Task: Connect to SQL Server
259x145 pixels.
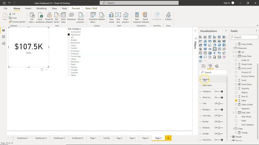Action: (x=57, y=18)
